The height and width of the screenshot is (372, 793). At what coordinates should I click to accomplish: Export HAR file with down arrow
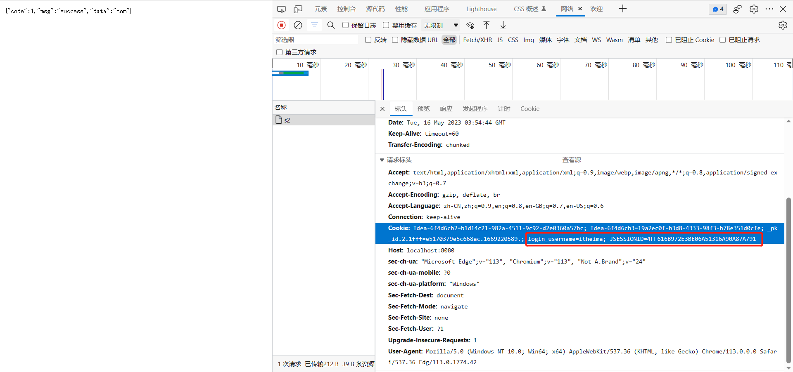pyautogui.click(x=503, y=25)
